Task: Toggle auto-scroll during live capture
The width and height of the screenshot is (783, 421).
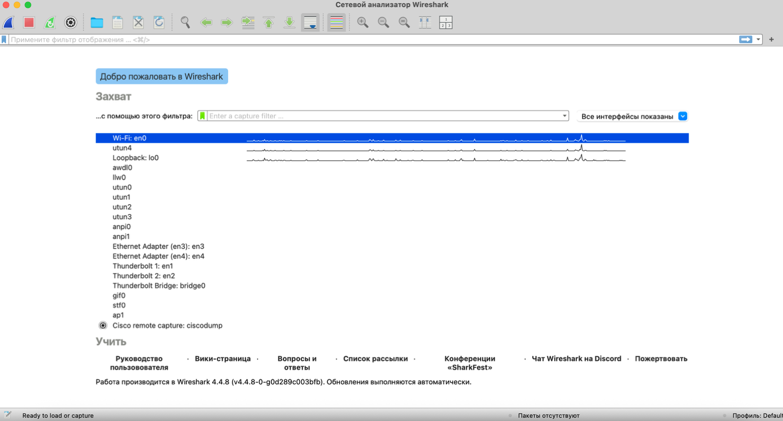Action: 310,22
